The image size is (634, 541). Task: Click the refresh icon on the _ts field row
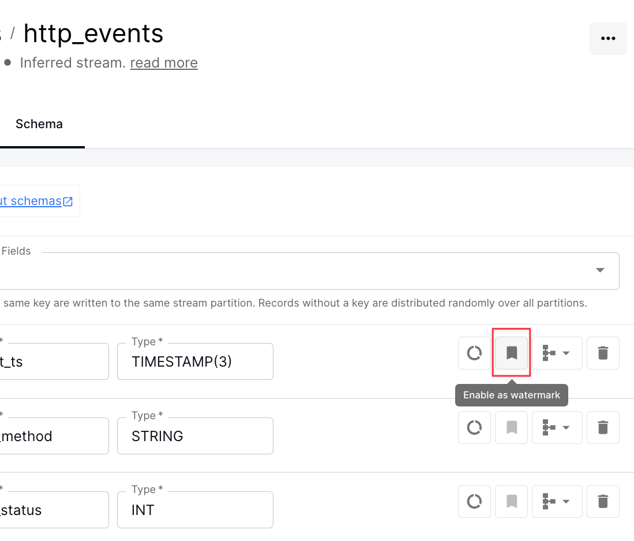pyautogui.click(x=474, y=353)
